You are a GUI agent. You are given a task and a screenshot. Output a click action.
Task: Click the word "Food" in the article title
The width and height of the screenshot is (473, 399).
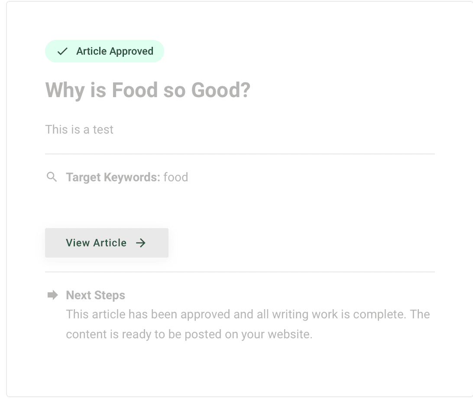tap(135, 90)
